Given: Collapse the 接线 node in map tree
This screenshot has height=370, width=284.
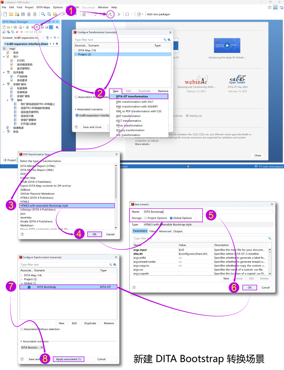Looking at the screenshot, I should (7, 100).
